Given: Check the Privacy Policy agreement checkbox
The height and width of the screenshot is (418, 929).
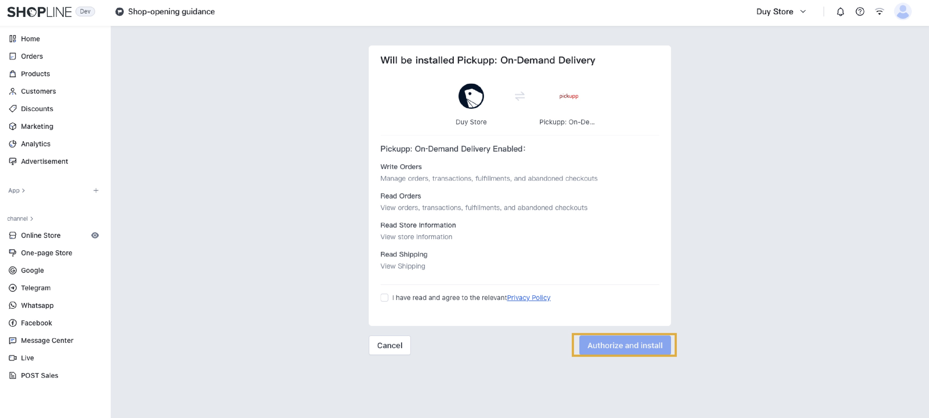Looking at the screenshot, I should pos(384,297).
